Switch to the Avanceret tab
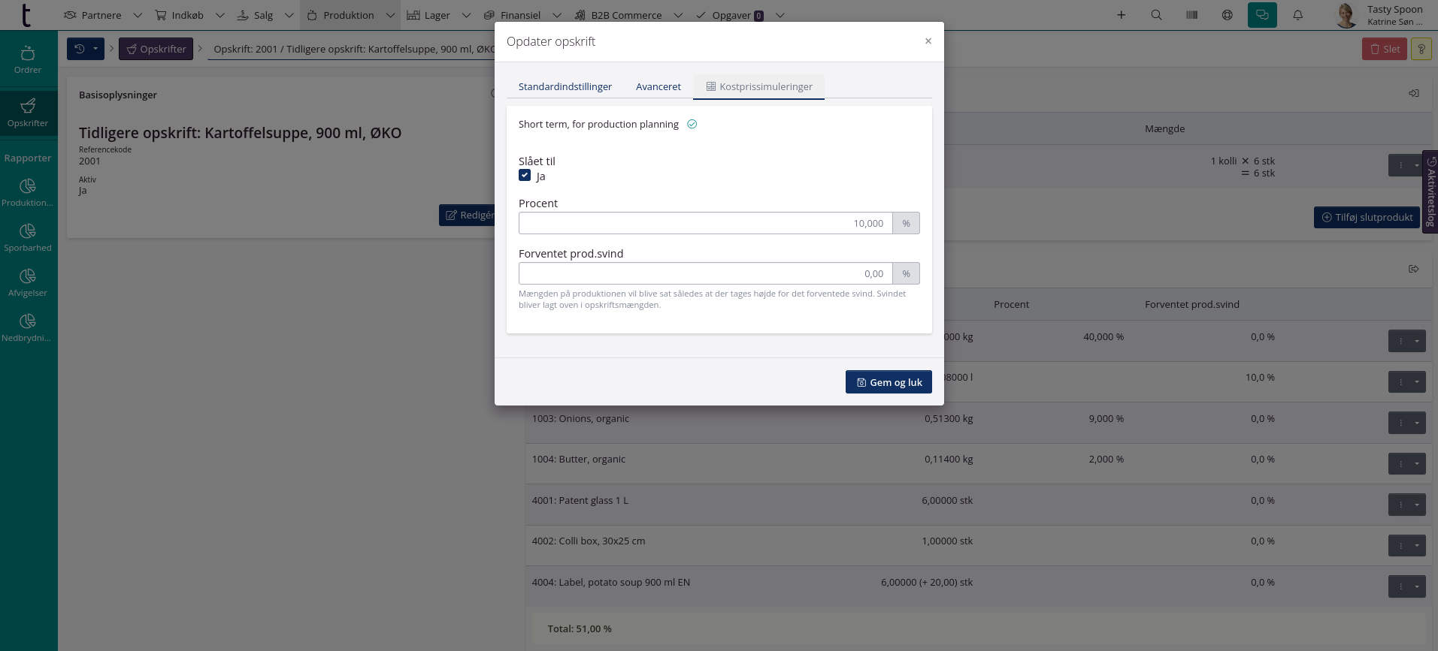The height and width of the screenshot is (651, 1438). 658,86
